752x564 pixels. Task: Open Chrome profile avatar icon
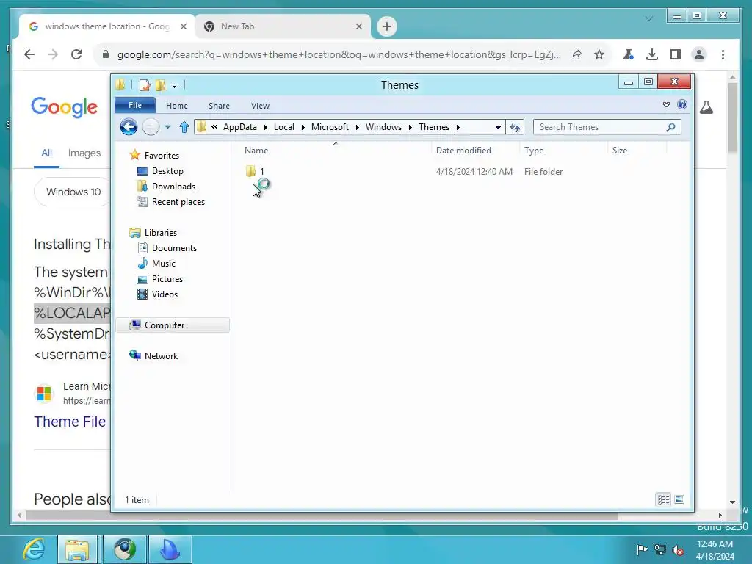tap(699, 54)
